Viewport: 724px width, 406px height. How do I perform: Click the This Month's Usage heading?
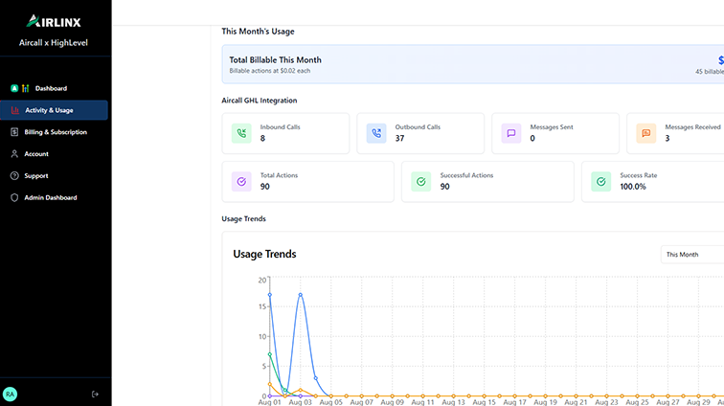[x=258, y=32]
